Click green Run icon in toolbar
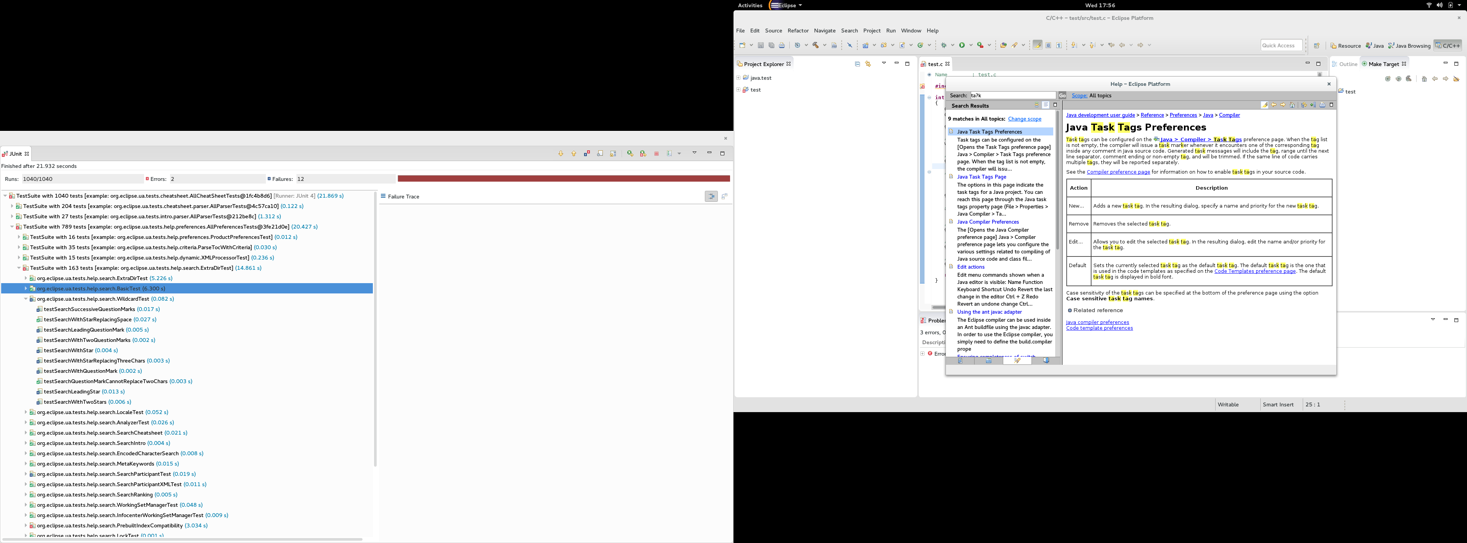This screenshot has height=543, width=1467. [962, 45]
